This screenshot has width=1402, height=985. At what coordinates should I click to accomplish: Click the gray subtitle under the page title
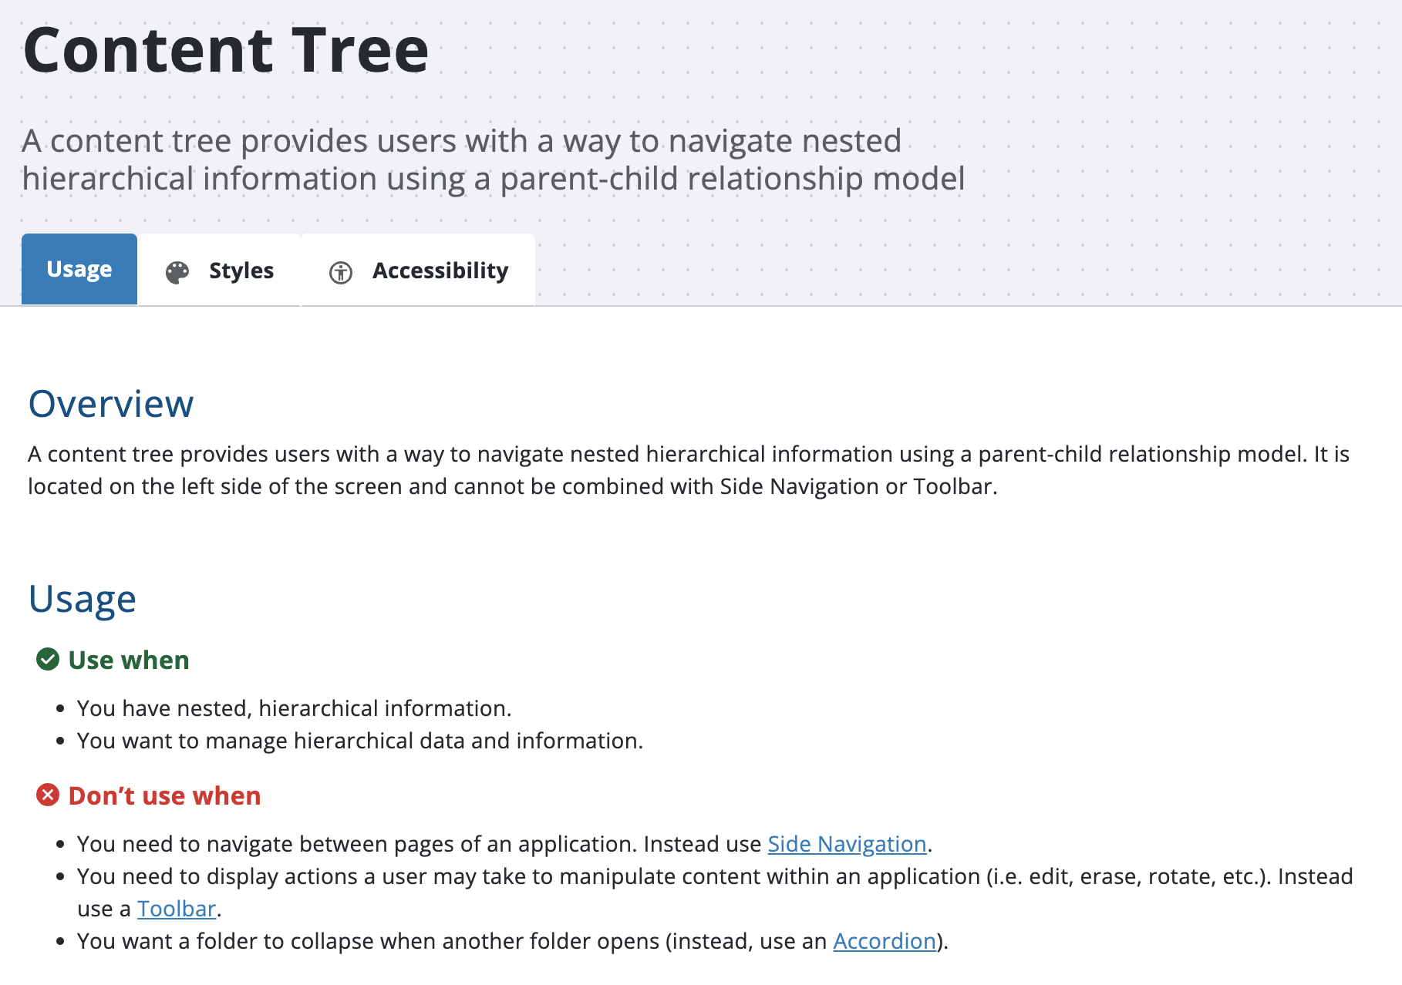[494, 160]
